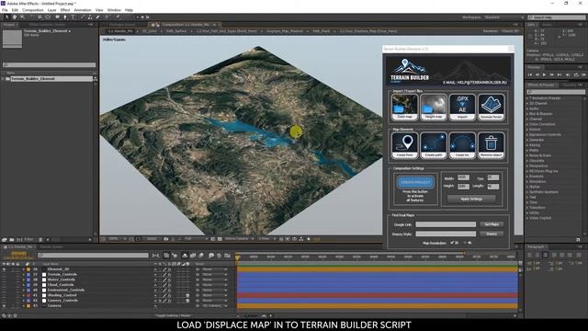Click the Generate Terrain icon
Viewport: 588px width, 331px height.
[x=492, y=107]
